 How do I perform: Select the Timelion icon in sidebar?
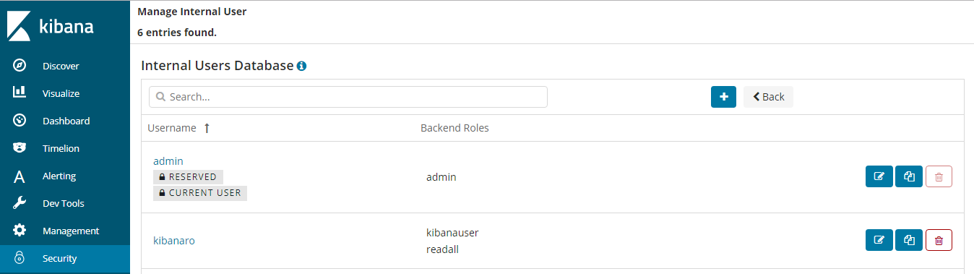[20, 148]
